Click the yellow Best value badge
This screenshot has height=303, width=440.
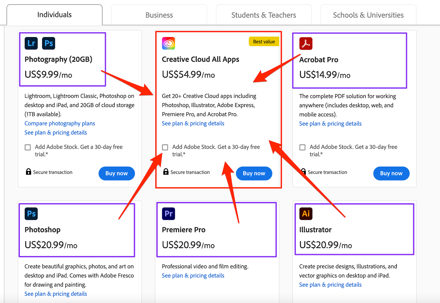click(264, 41)
